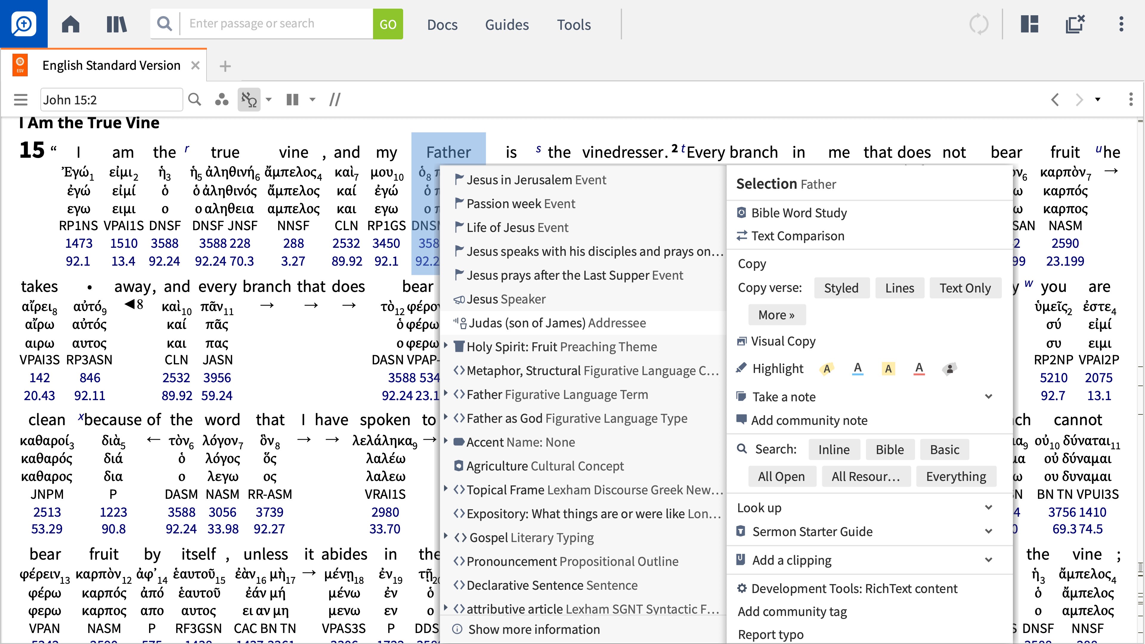Search Inline for Father

pos(834,450)
